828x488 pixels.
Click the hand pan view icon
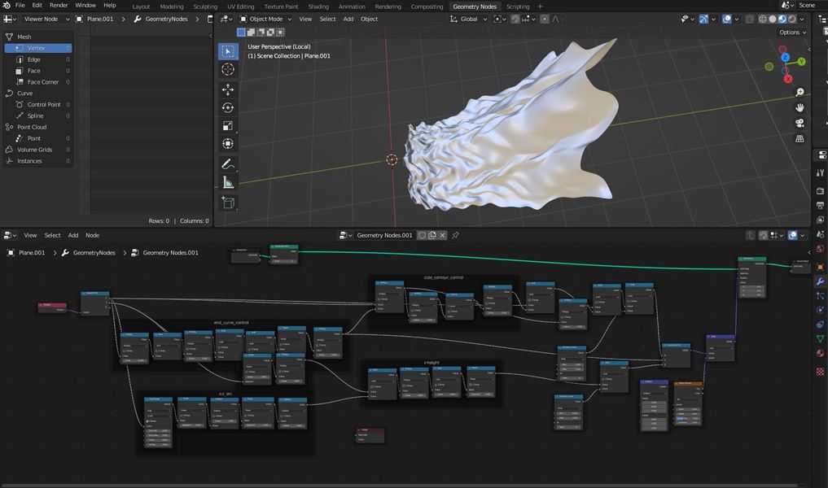800,107
